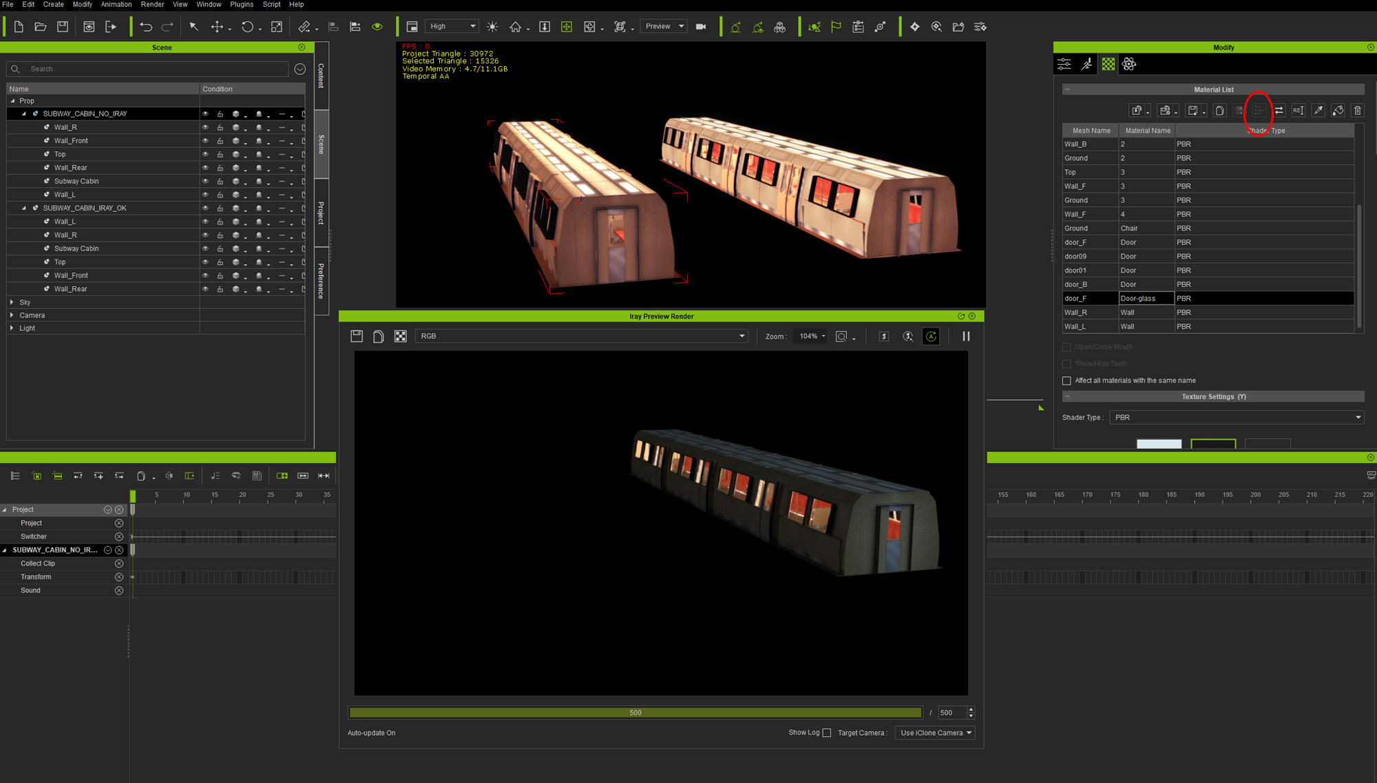1377x783 pixels.
Task: Expand the Sky tree node
Action: 12,302
